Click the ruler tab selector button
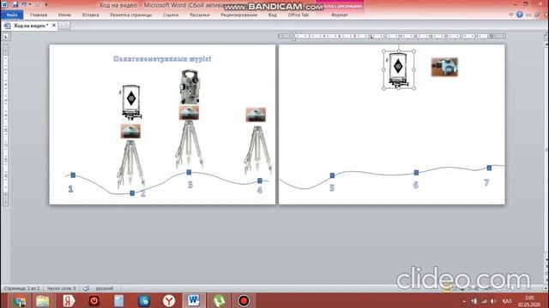Viewport: 549px width, 308px height. [6, 36]
